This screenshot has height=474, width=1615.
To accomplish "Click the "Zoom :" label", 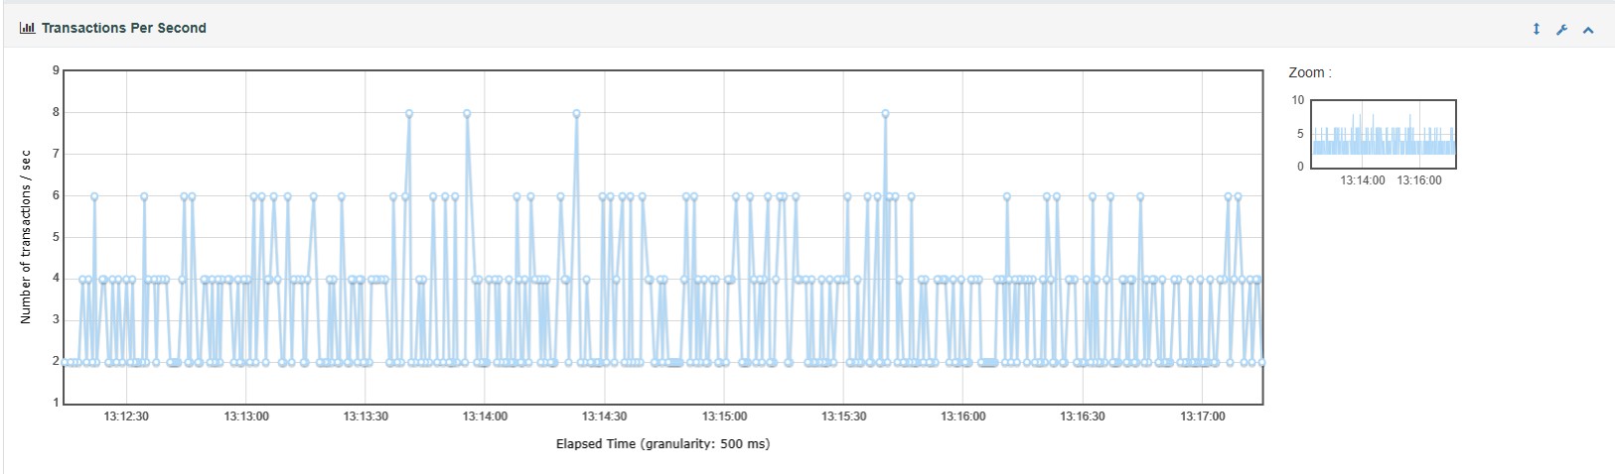I will tap(1309, 72).
